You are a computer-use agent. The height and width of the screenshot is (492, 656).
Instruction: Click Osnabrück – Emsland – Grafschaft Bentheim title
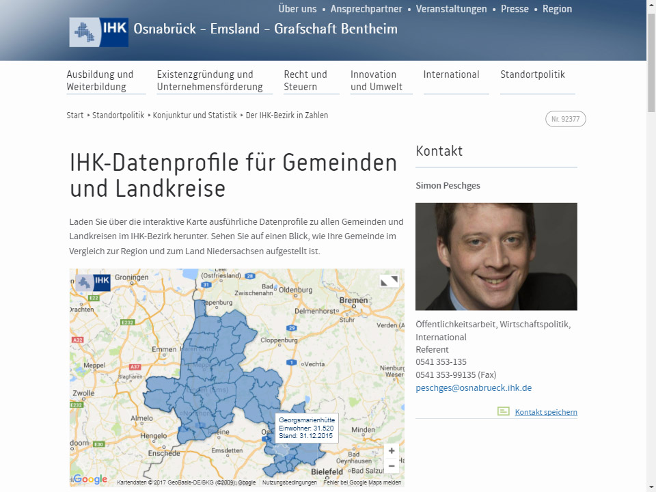[x=265, y=29]
